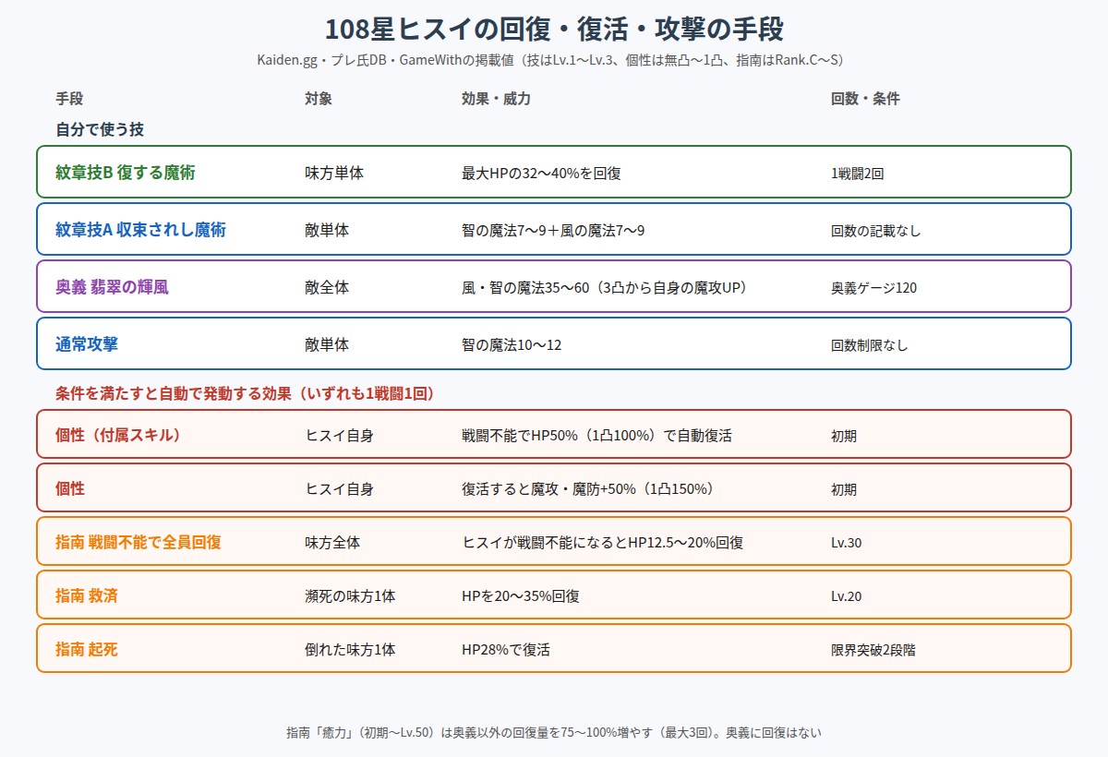
Task: Click 智の魔法10〜12 effect text
Action: (512, 344)
